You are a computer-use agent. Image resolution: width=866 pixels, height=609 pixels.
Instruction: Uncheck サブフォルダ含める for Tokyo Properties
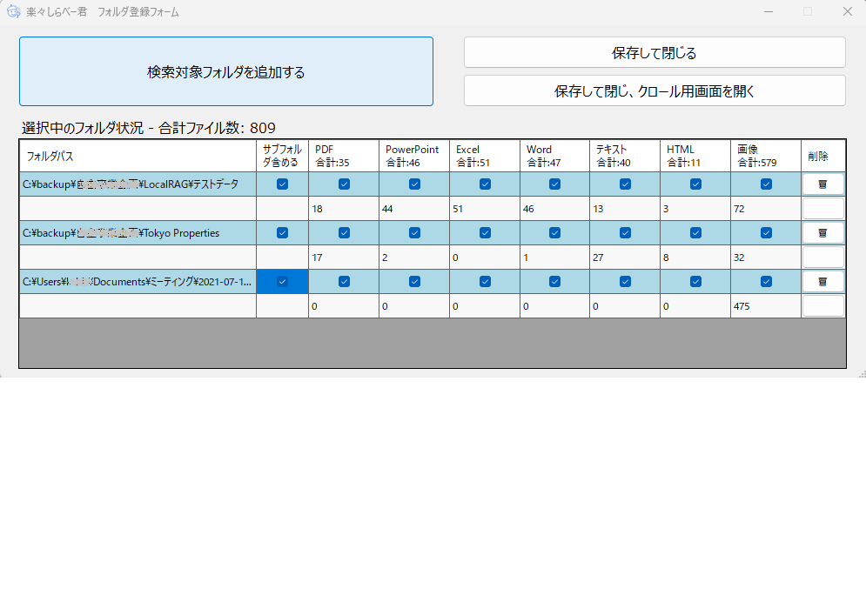click(x=282, y=232)
